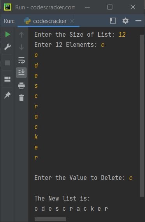Click the restore layout icon
This screenshot has width=145, height=222.
pos(7,79)
